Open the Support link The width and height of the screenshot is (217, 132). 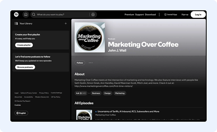(140, 14)
